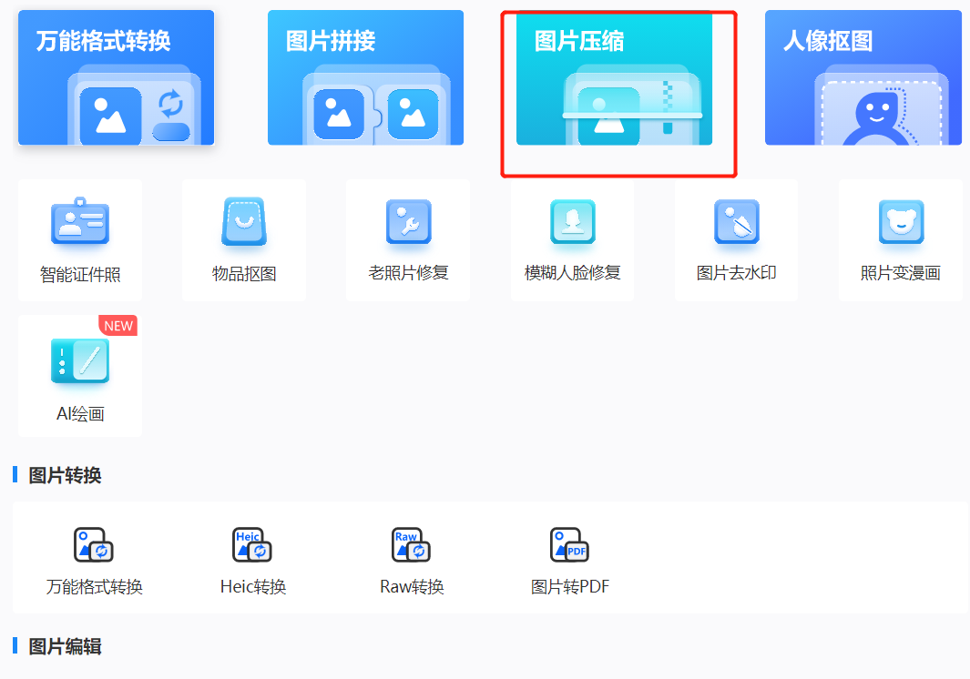The width and height of the screenshot is (970, 679).
Task: Open the AI绘画 drawing tool
Action: 79,373
